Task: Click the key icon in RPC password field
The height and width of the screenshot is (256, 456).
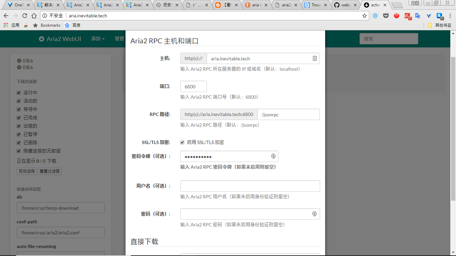Action: pyautogui.click(x=314, y=214)
